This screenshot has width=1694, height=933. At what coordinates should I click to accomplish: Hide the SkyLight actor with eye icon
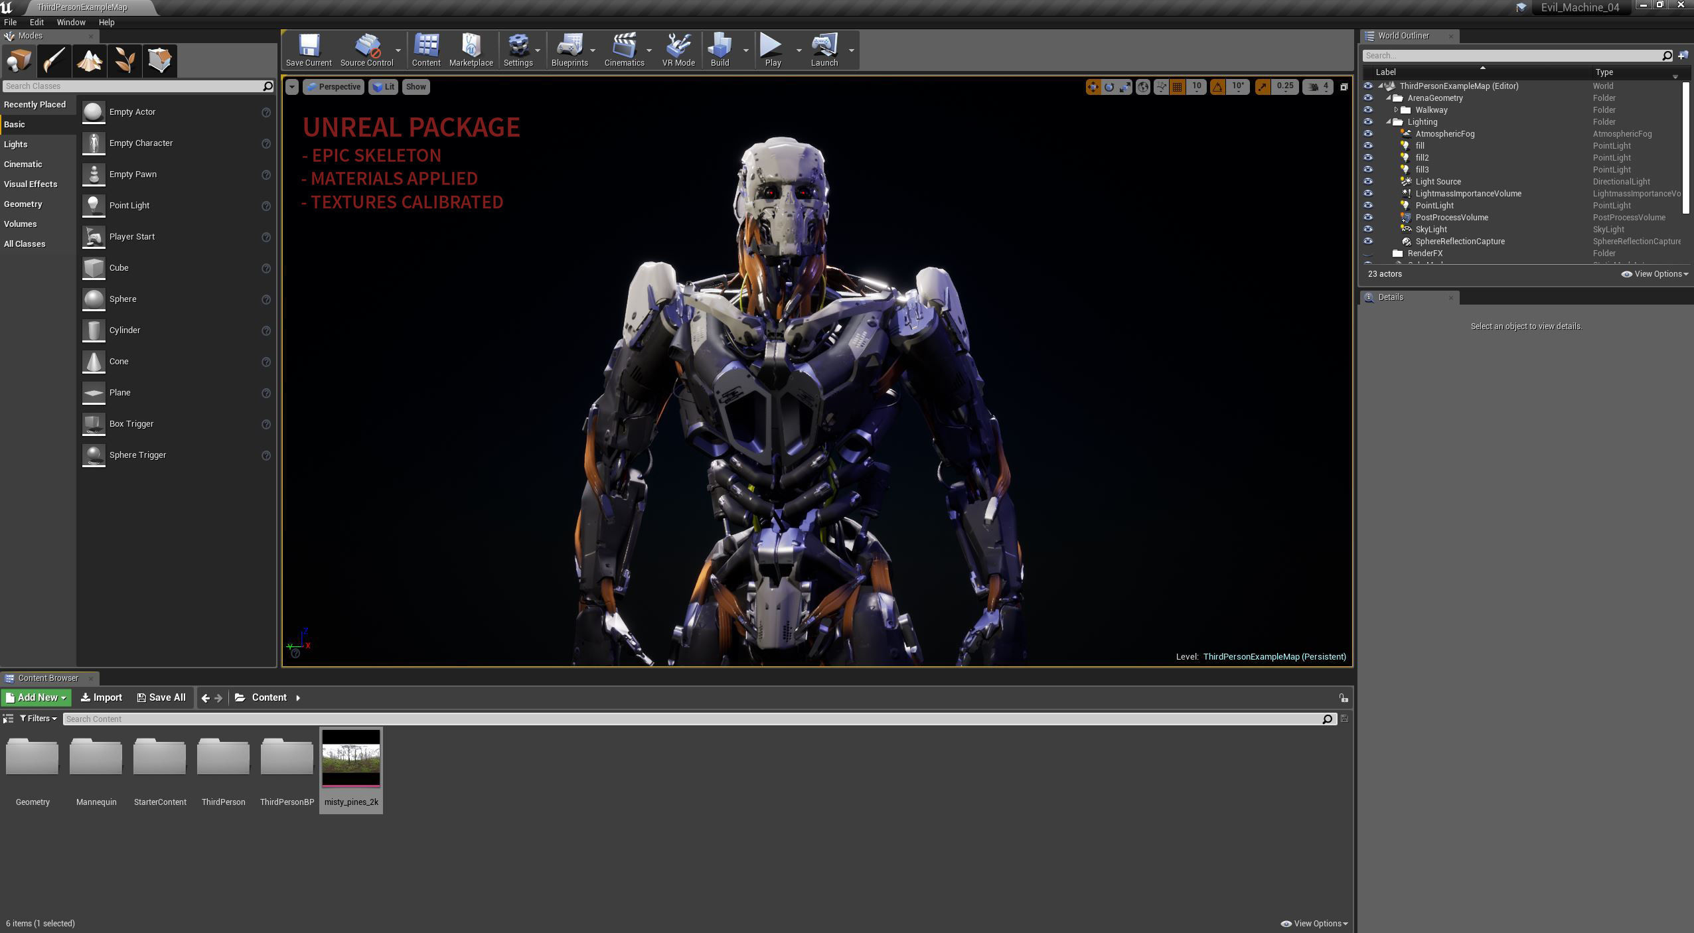click(x=1368, y=230)
